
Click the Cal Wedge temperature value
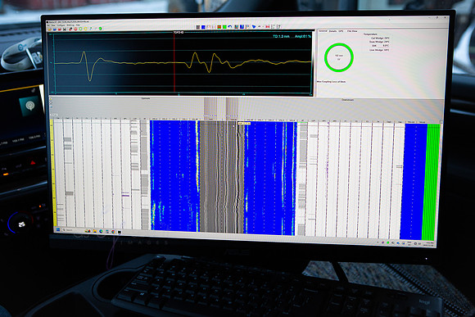[386, 38]
